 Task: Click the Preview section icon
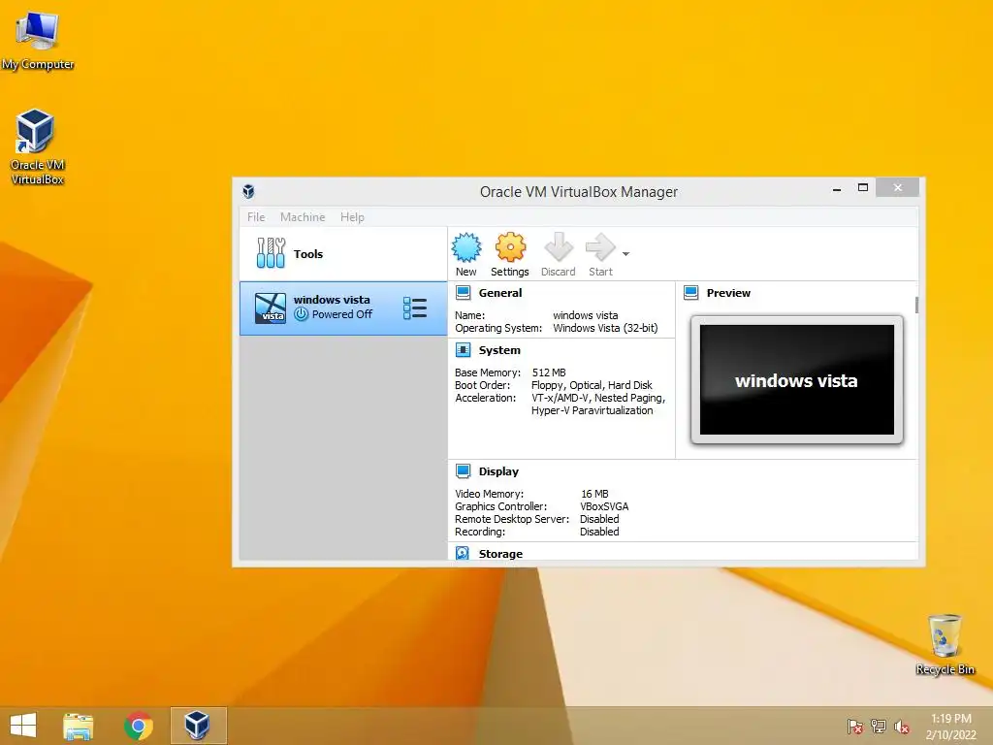(690, 293)
